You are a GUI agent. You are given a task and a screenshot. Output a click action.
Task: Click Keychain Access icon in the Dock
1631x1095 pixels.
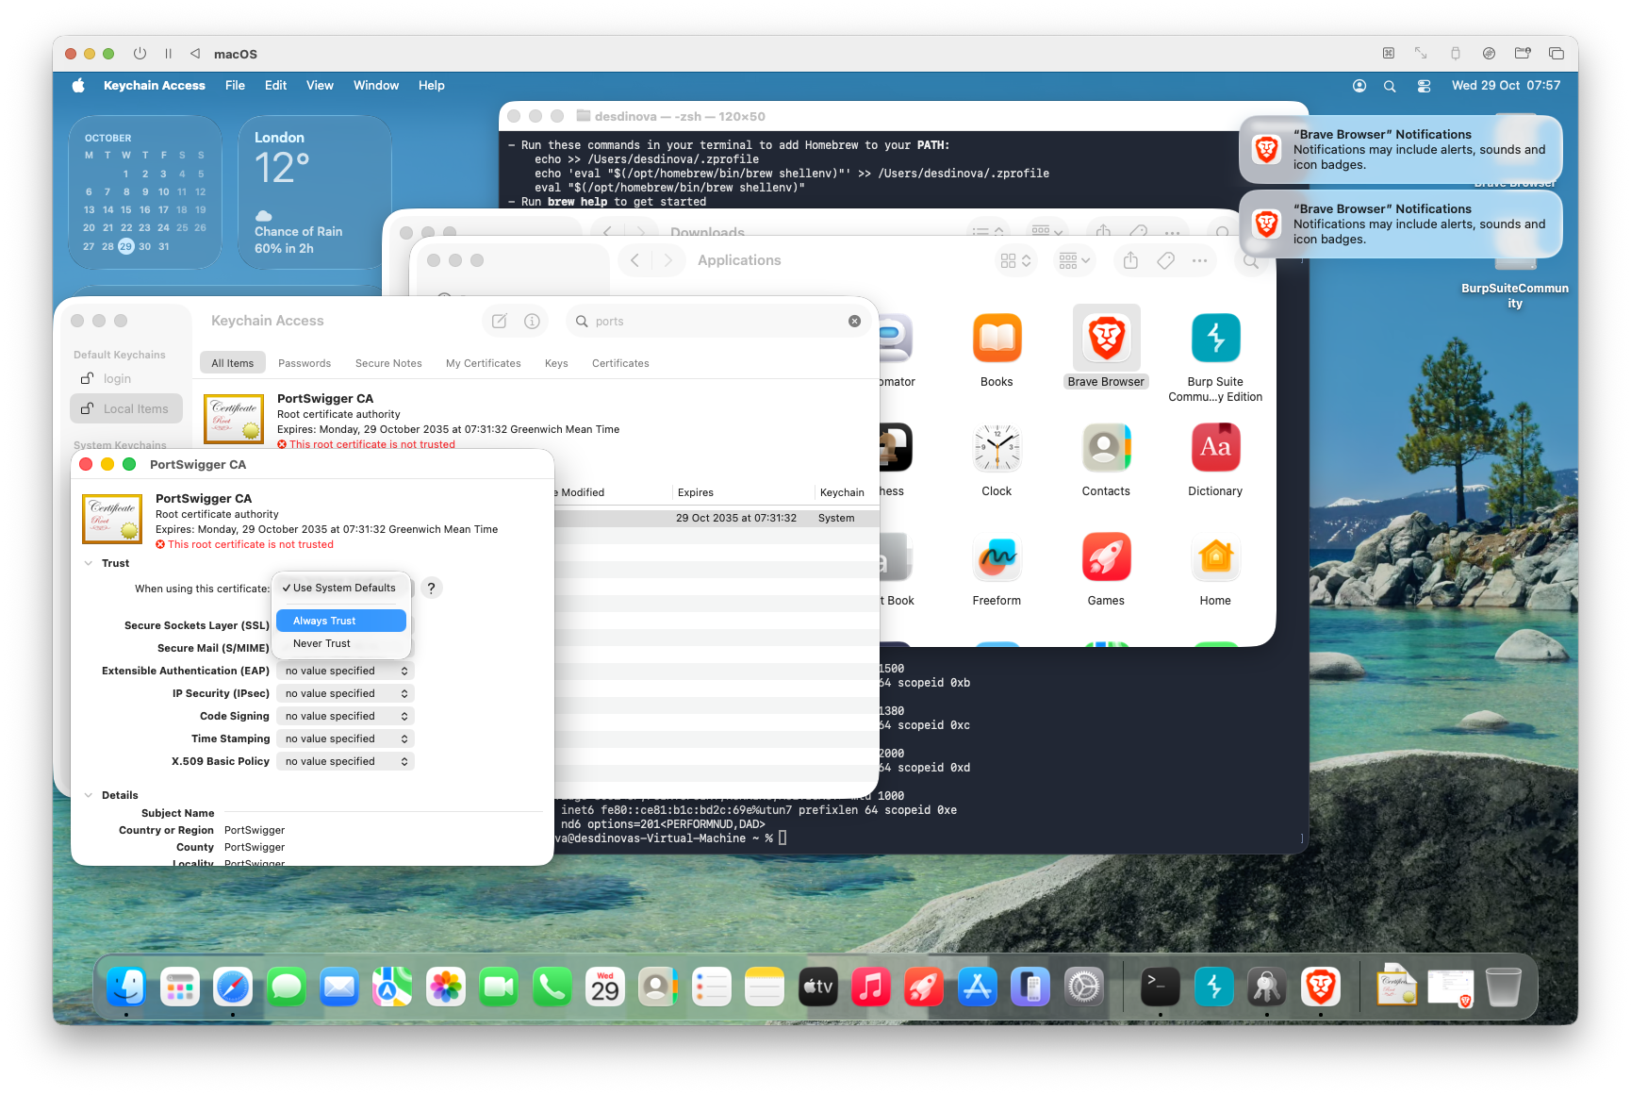tap(1266, 987)
